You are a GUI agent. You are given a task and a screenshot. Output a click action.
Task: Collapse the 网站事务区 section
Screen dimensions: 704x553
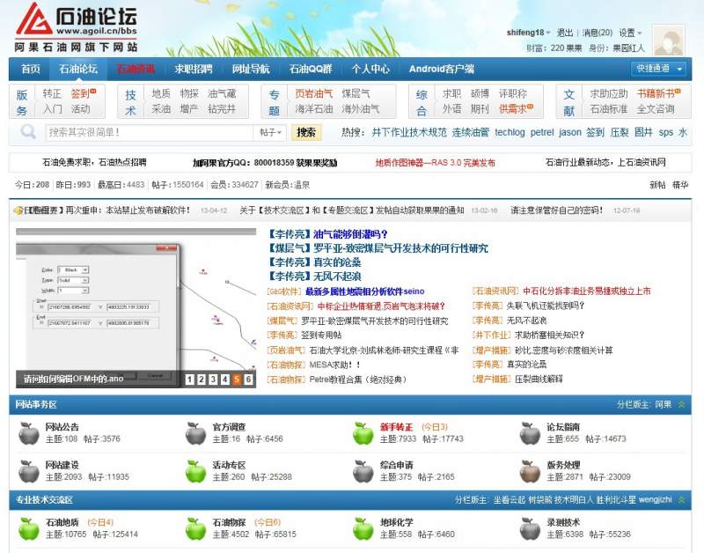(681, 405)
